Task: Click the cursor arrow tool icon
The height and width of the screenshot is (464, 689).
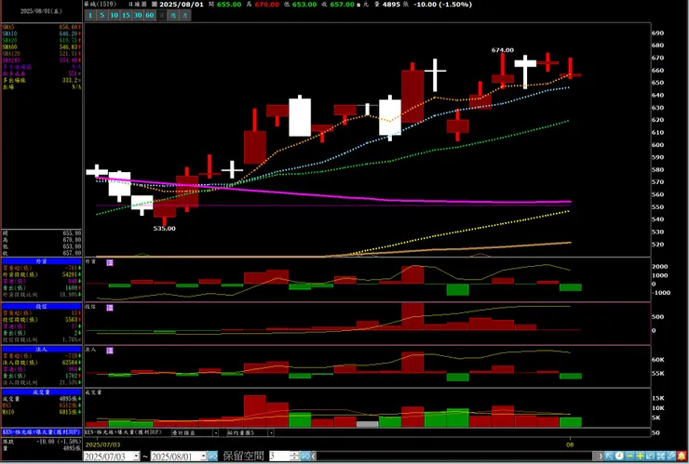Action: point(609,457)
